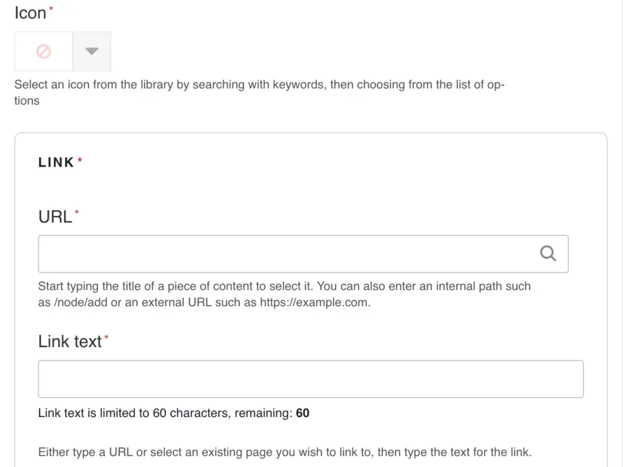This screenshot has height=467, width=623.
Task: Click the URL field label
Action: (55, 217)
